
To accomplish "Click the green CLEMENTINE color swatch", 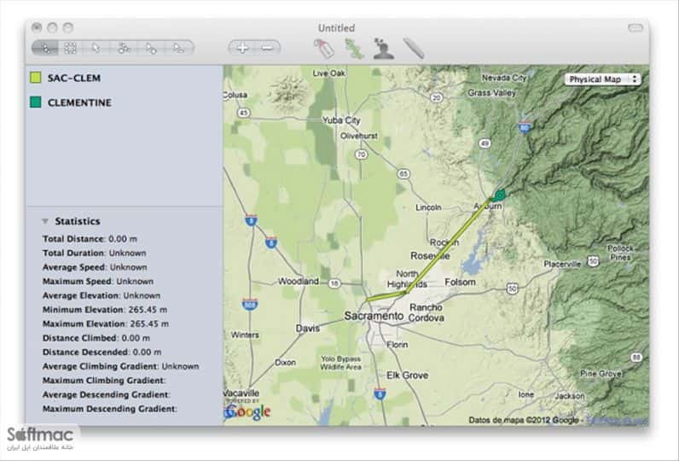I will [x=36, y=102].
